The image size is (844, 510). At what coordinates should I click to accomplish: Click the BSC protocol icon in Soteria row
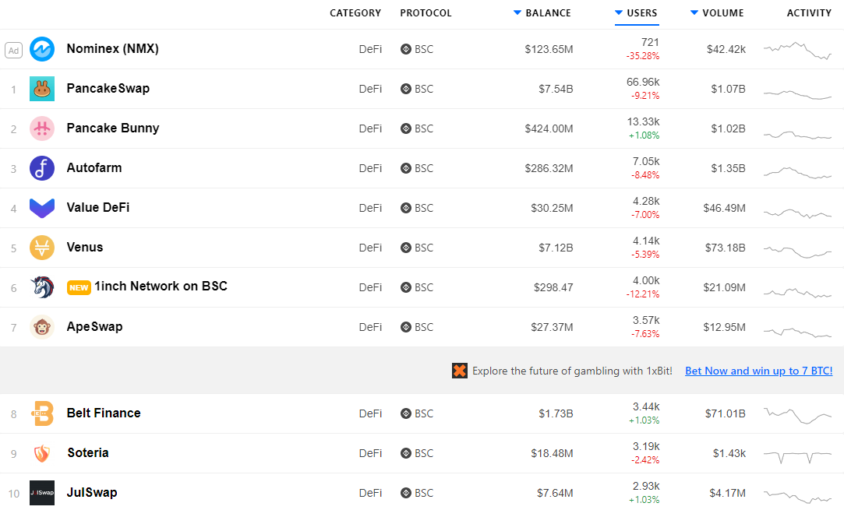point(406,453)
